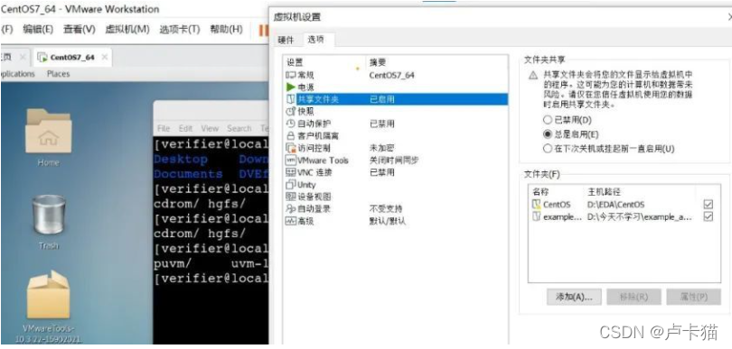This screenshot has width=732, height=349.
Task: Click the 属性(P) button
Action: [694, 297]
